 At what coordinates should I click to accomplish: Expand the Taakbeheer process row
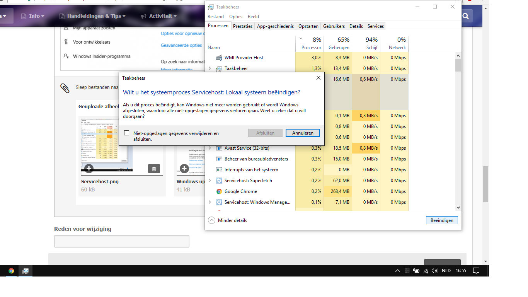click(210, 68)
